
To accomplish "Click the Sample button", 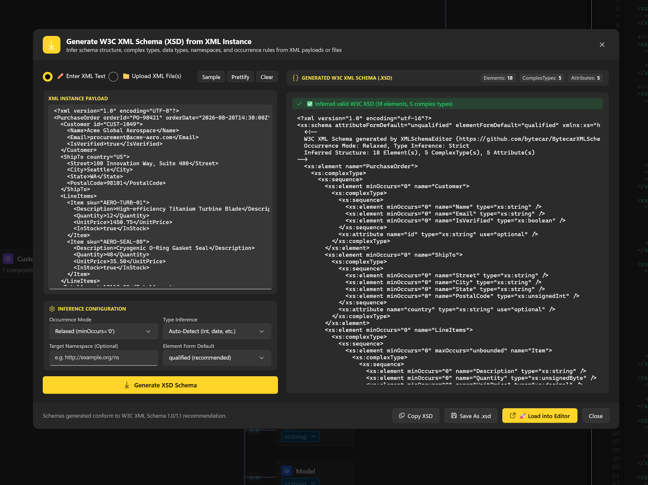I will point(211,77).
